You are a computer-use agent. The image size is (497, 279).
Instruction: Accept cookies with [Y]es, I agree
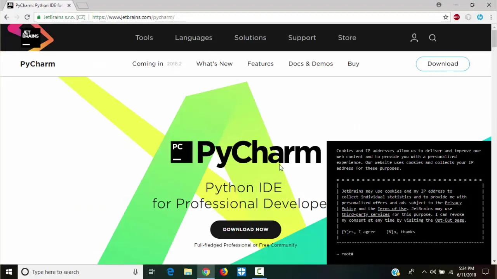tap(358, 232)
